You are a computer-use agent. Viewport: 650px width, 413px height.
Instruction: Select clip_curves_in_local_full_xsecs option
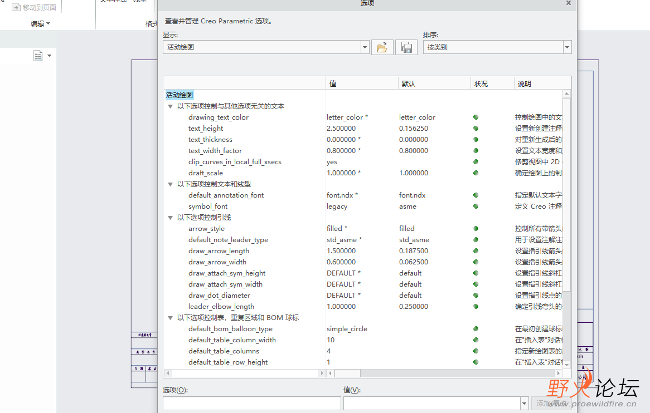click(235, 162)
